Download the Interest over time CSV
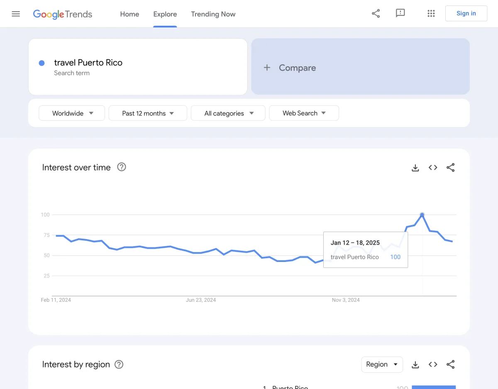The height and width of the screenshot is (389, 498). coord(415,168)
